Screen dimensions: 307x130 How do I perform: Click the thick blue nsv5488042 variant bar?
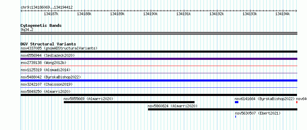159,80
